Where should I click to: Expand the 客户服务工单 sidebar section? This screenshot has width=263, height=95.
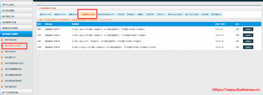tap(16, 16)
